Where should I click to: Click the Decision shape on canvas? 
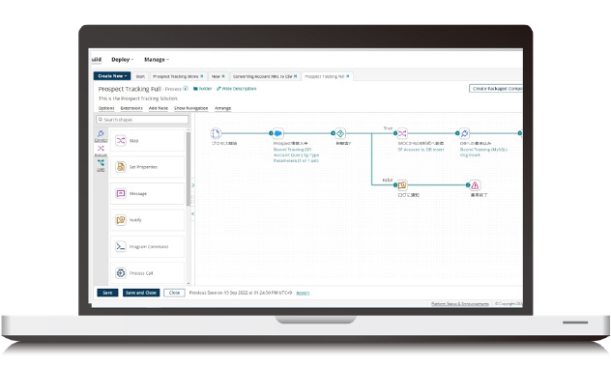(340, 133)
